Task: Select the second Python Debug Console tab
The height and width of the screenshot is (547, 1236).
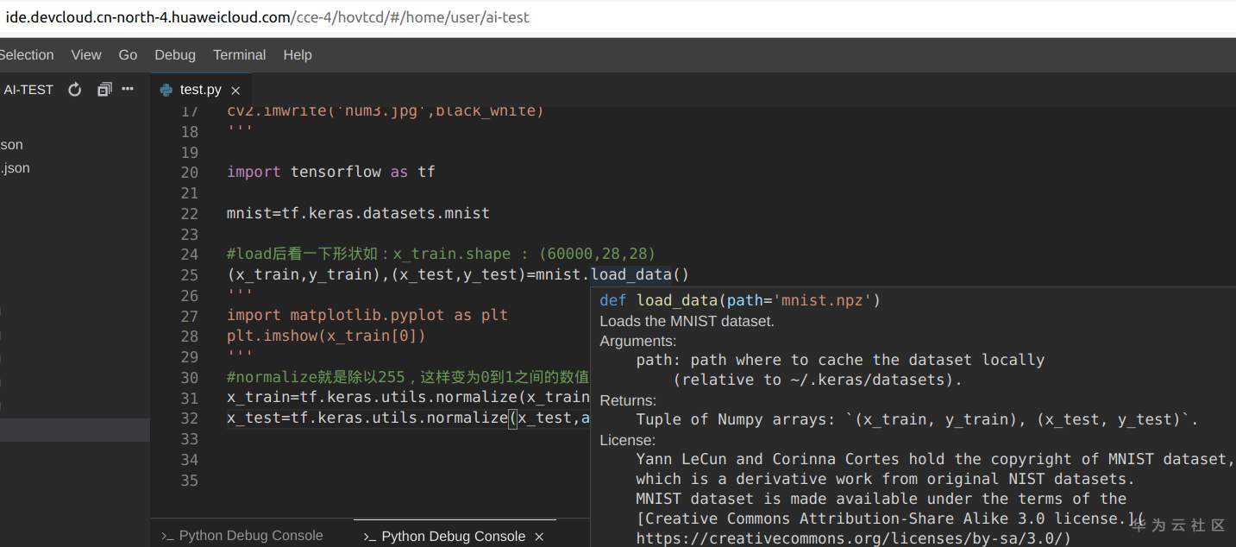Action: point(454,536)
